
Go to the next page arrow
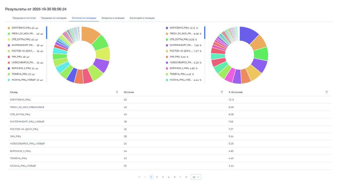pyautogui.click(x=180, y=177)
